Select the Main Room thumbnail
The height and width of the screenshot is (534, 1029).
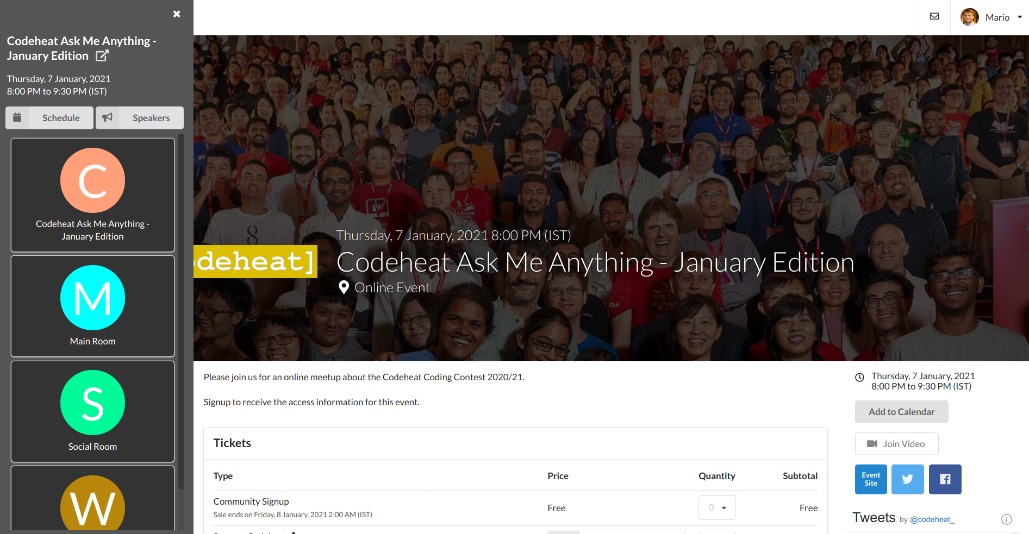pos(92,306)
